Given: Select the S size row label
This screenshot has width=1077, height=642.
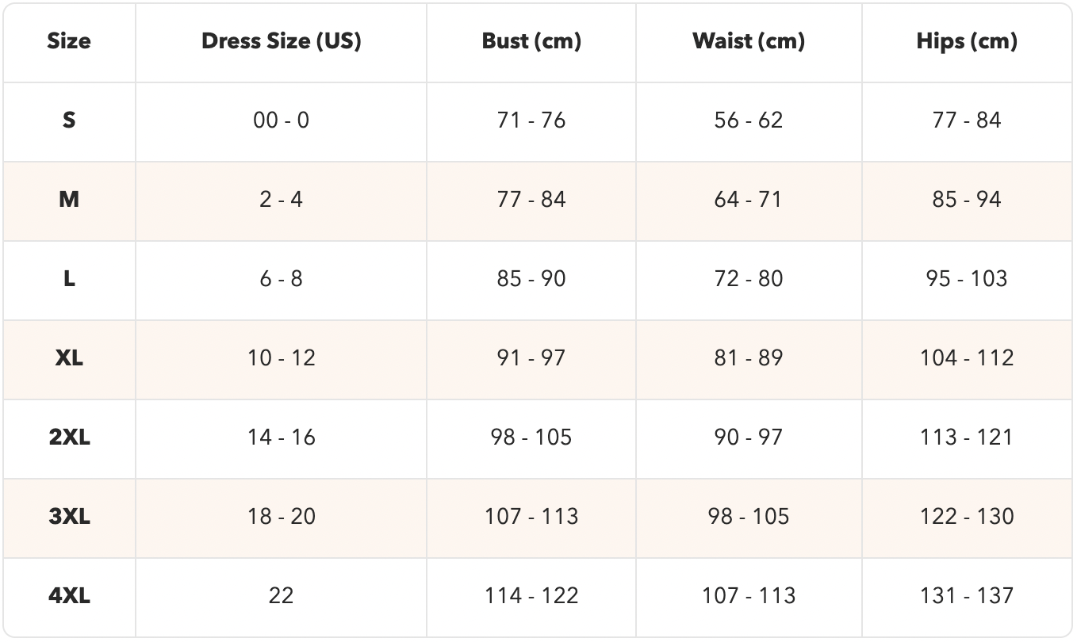Looking at the screenshot, I should click(69, 120).
